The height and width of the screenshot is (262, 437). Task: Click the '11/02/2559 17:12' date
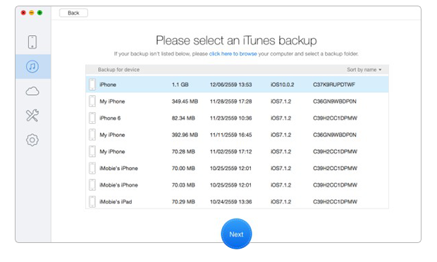pyautogui.click(x=230, y=151)
